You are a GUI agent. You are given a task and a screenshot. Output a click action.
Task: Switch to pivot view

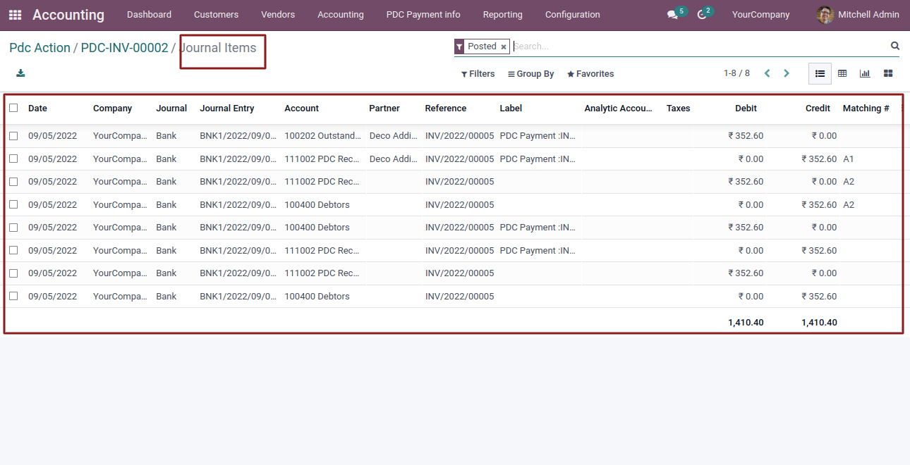pos(842,73)
